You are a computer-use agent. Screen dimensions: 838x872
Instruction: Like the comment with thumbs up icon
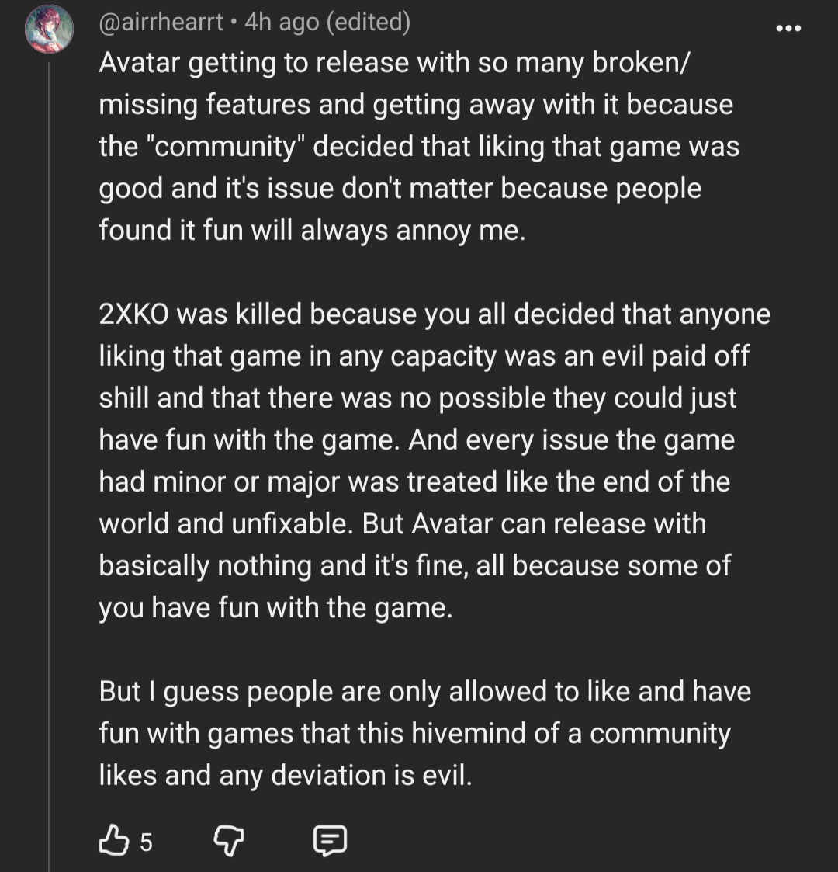coord(113,839)
